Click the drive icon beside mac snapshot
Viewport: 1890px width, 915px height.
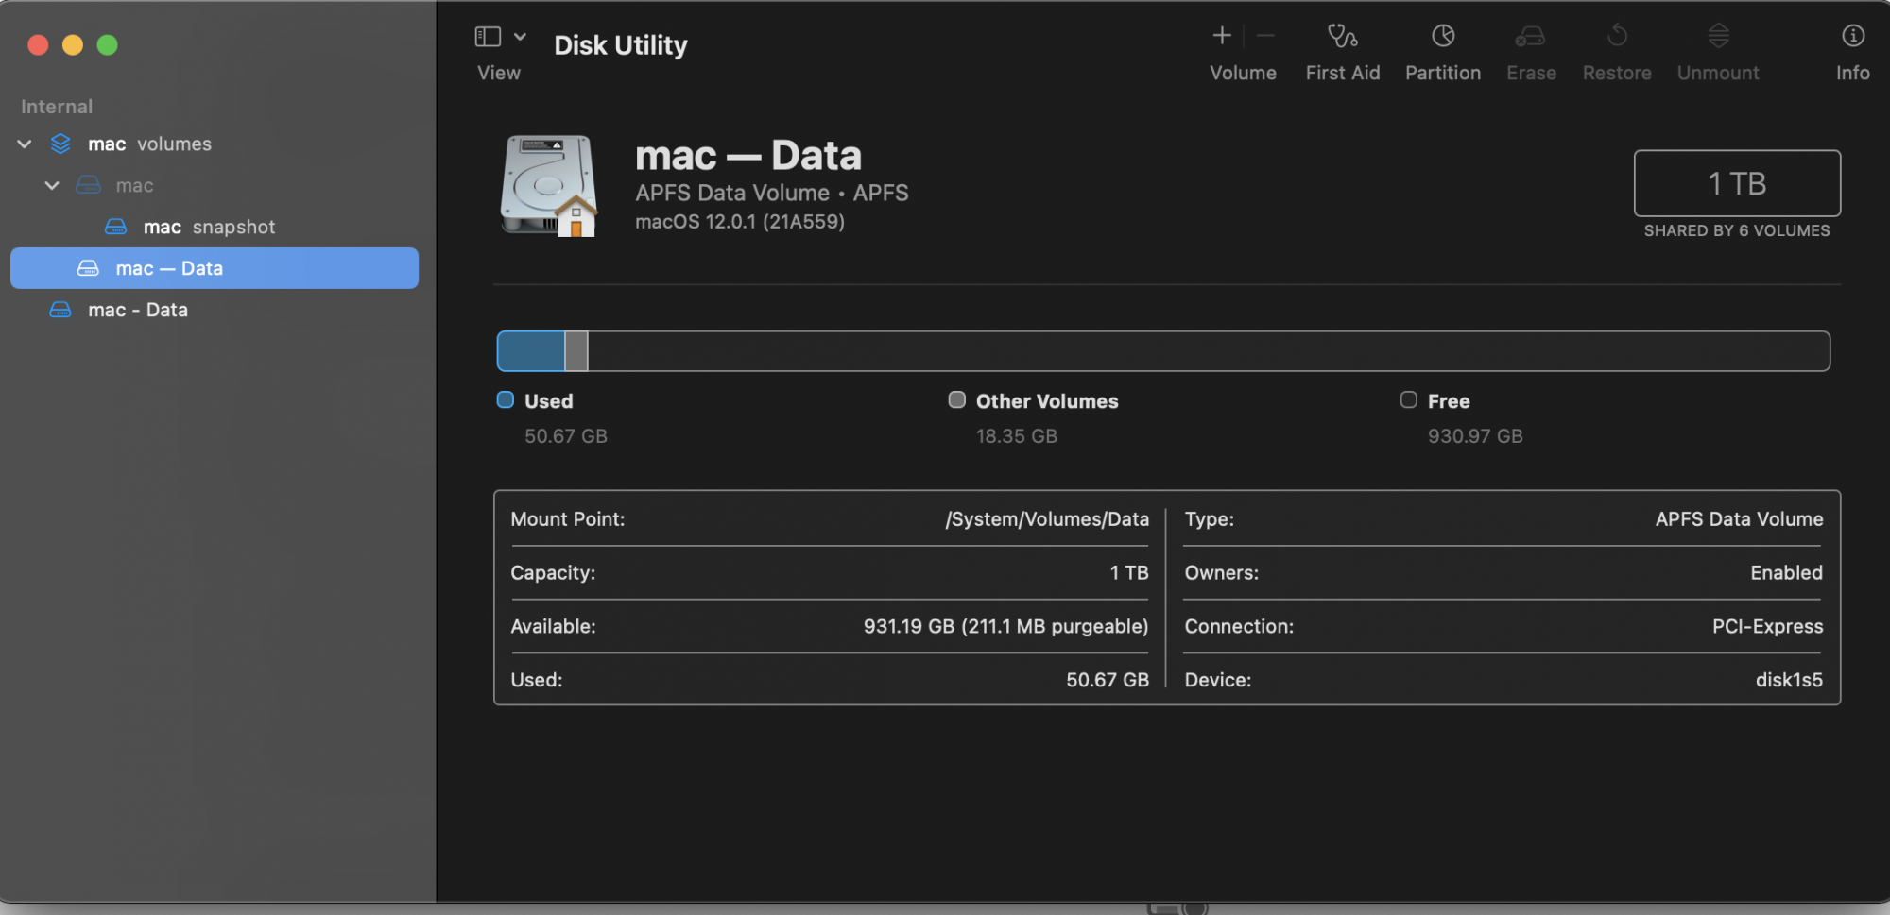(115, 227)
